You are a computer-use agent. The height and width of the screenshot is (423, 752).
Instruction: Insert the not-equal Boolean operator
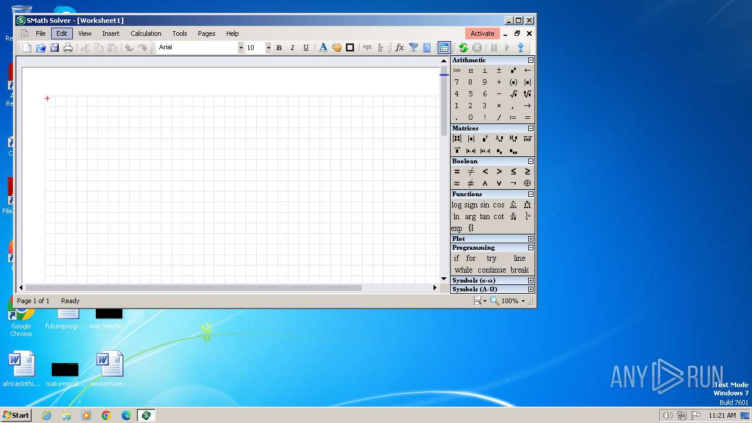(471, 172)
